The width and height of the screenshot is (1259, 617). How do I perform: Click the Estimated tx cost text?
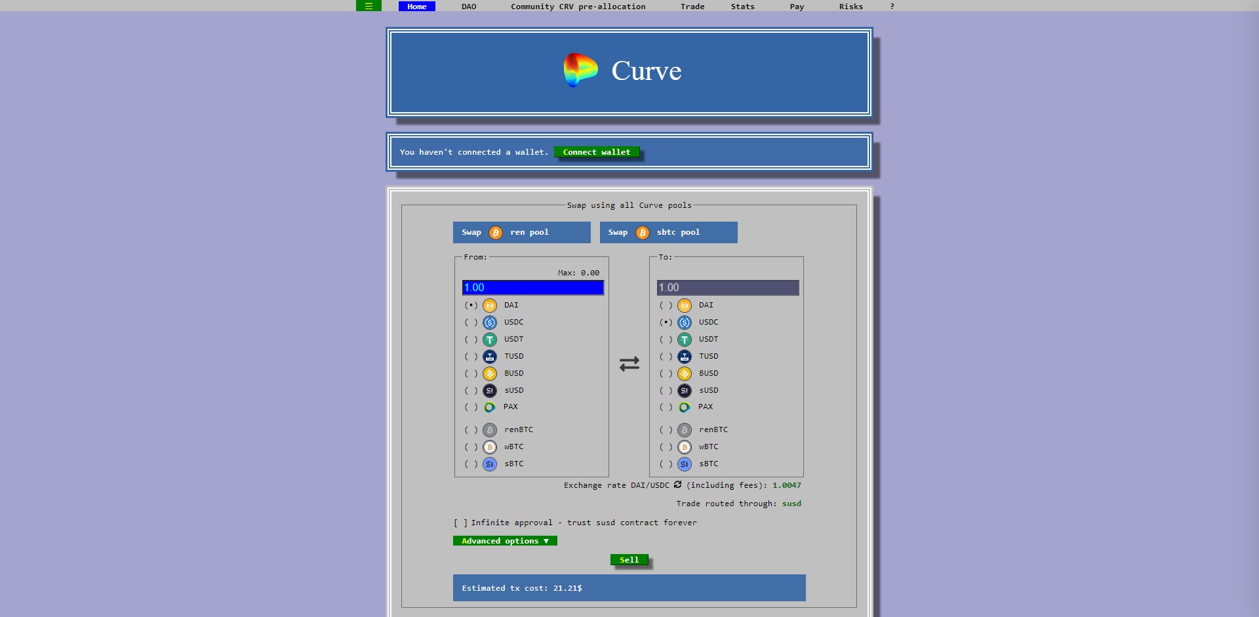coord(522,588)
